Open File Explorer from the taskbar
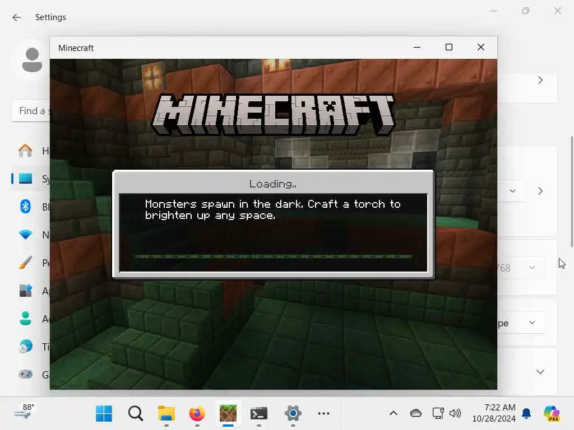The height and width of the screenshot is (430, 574). 166,414
